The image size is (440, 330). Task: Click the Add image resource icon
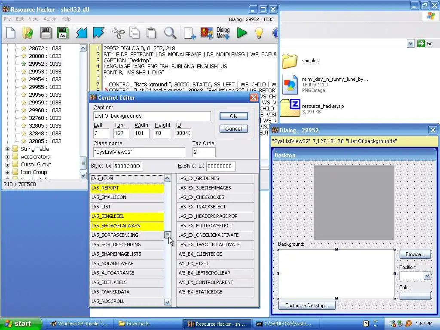(x=207, y=33)
